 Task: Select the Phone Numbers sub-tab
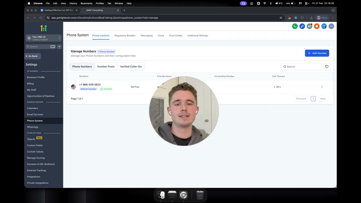pyautogui.click(x=82, y=67)
